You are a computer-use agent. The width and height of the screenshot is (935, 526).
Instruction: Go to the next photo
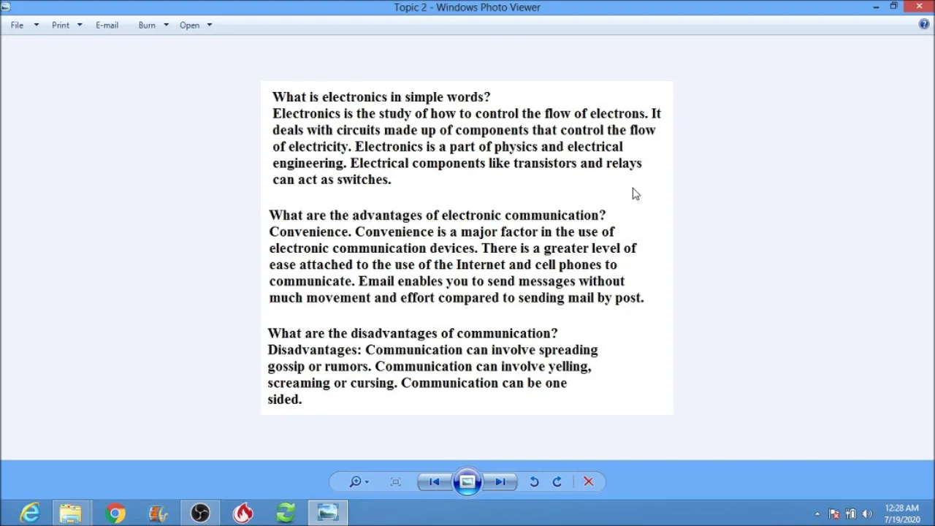500,481
